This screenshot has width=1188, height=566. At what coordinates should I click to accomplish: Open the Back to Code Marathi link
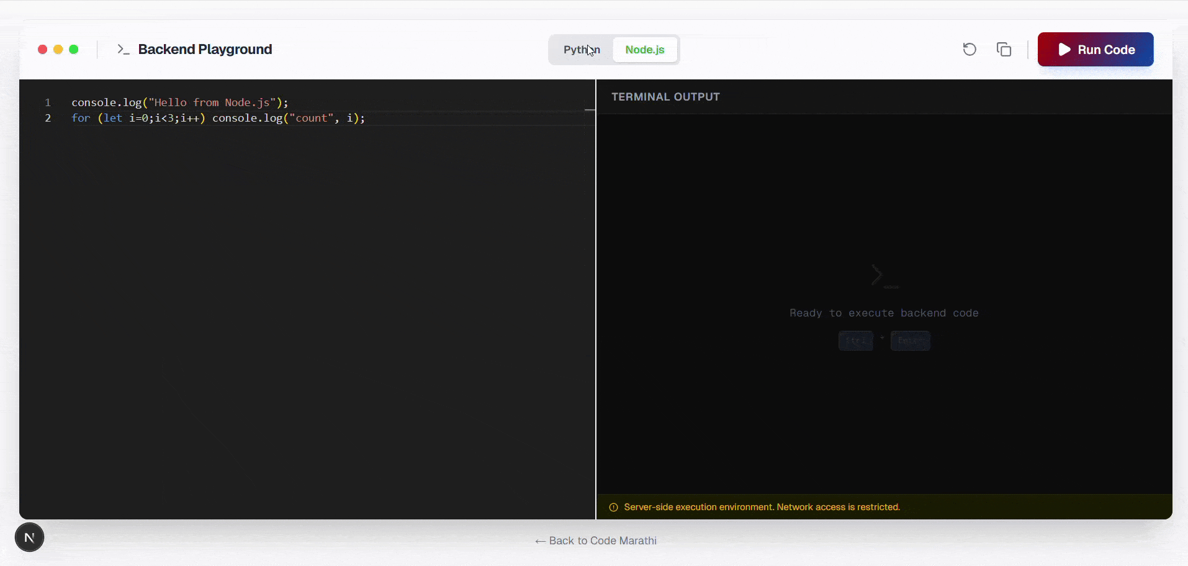[601, 541]
